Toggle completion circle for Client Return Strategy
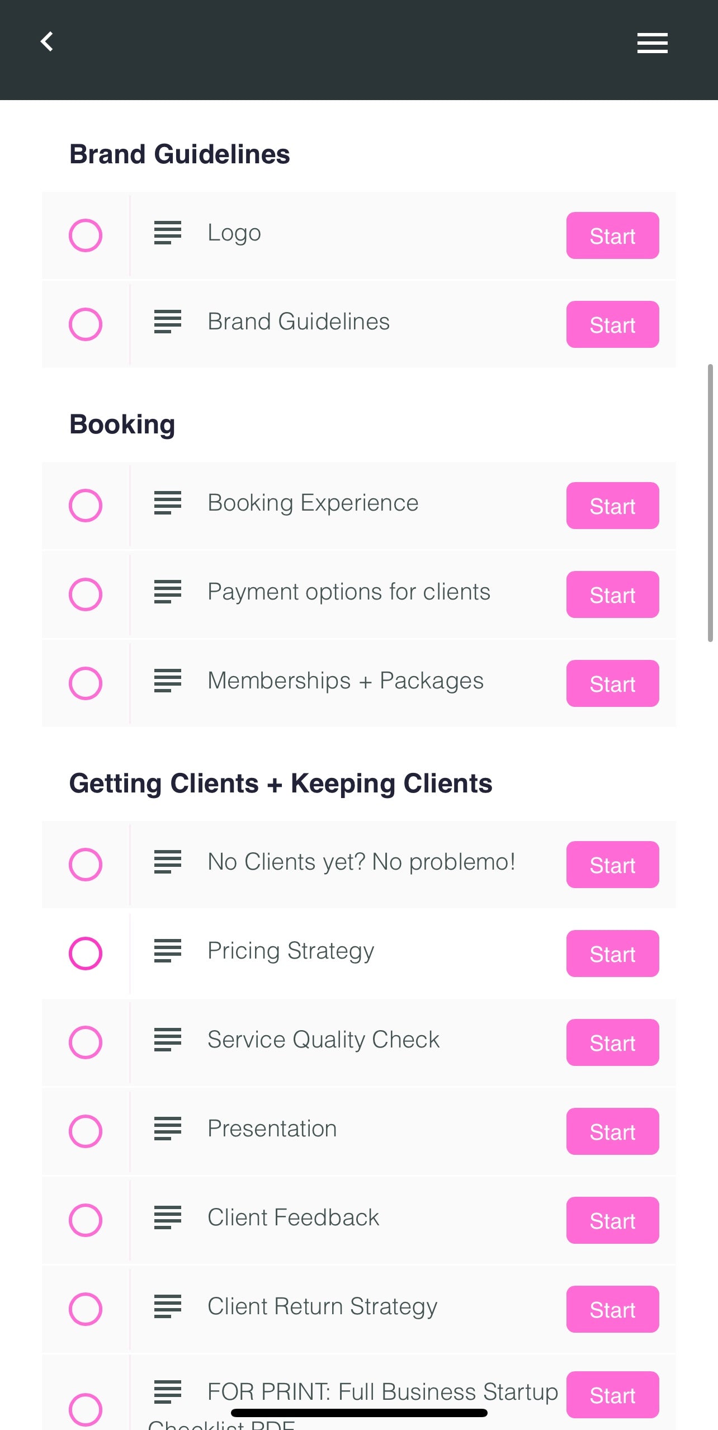Screen dimensions: 718x1430 pos(86,1309)
